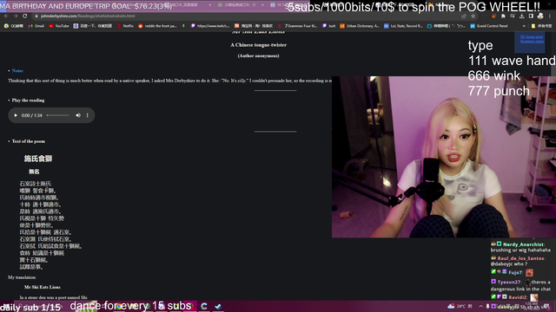
Task: Show hidden system tray icons
Action: (x=480, y=306)
